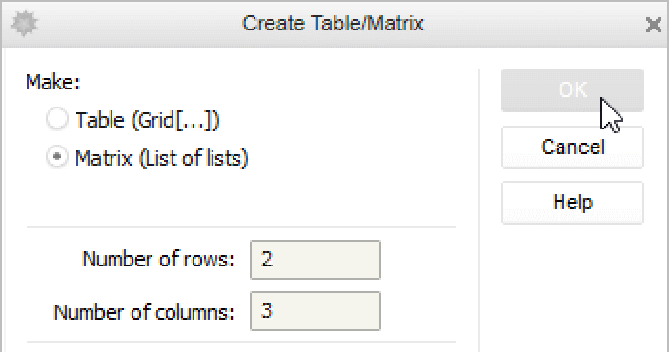Click the "Make:" label
This screenshot has width=671, height=354.
click(53, 82)
